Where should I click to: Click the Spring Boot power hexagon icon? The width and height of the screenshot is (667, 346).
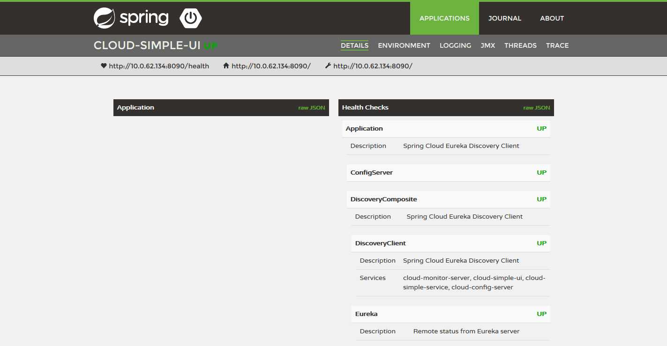tap(191, 18)
